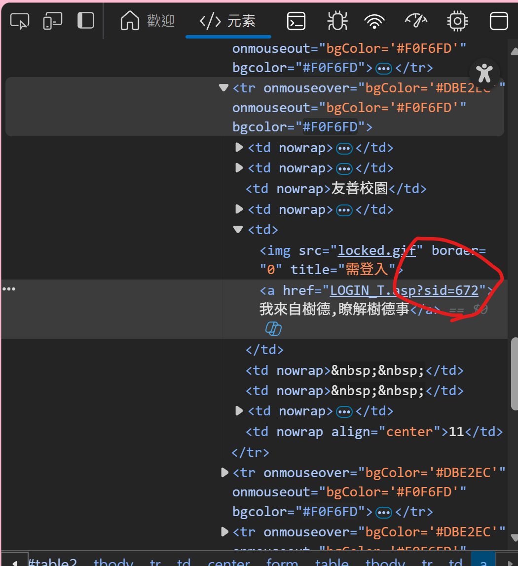This screenshot has width=518, height=566.
Task: Expand td nowrap node above align center
Action: (x=239, y=410)
